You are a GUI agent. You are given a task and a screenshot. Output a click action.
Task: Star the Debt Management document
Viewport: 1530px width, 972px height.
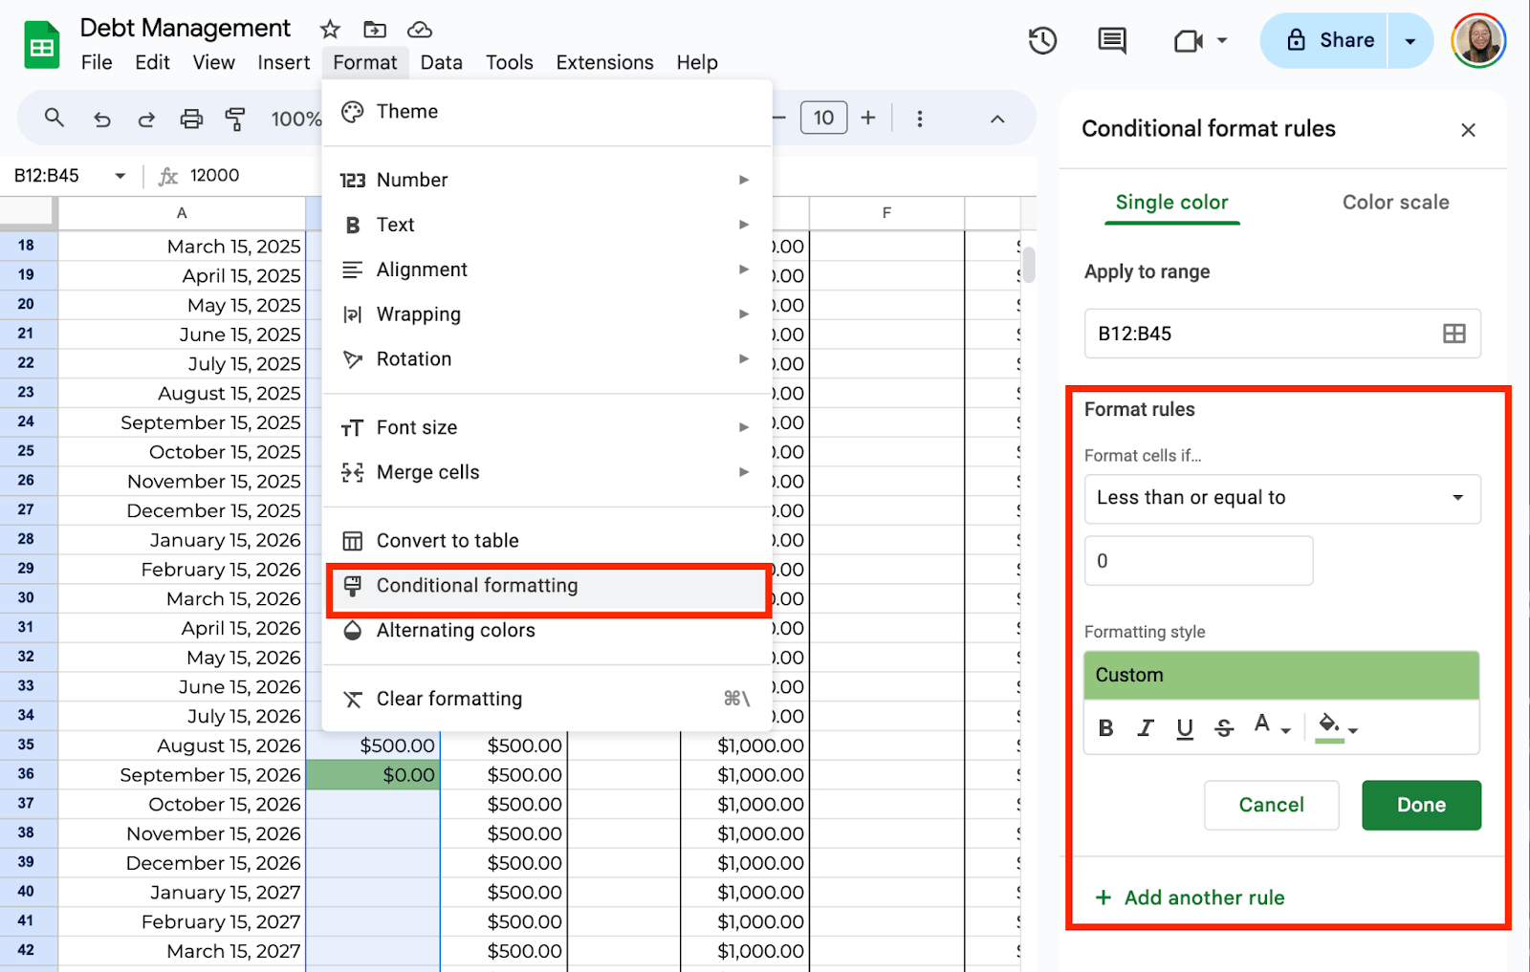point(330,29)
